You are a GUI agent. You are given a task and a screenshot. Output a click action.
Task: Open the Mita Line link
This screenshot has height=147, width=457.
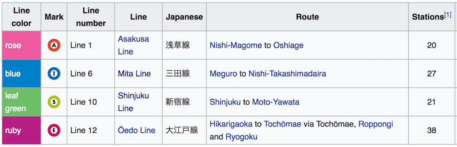click(x=134, y=74)
